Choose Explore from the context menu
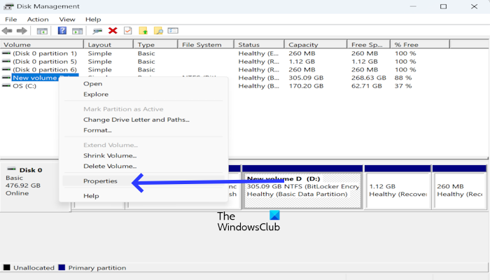 [96, 94]
